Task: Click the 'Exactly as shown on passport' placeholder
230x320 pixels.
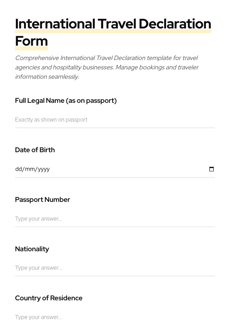Action: [x=51, y=120]
